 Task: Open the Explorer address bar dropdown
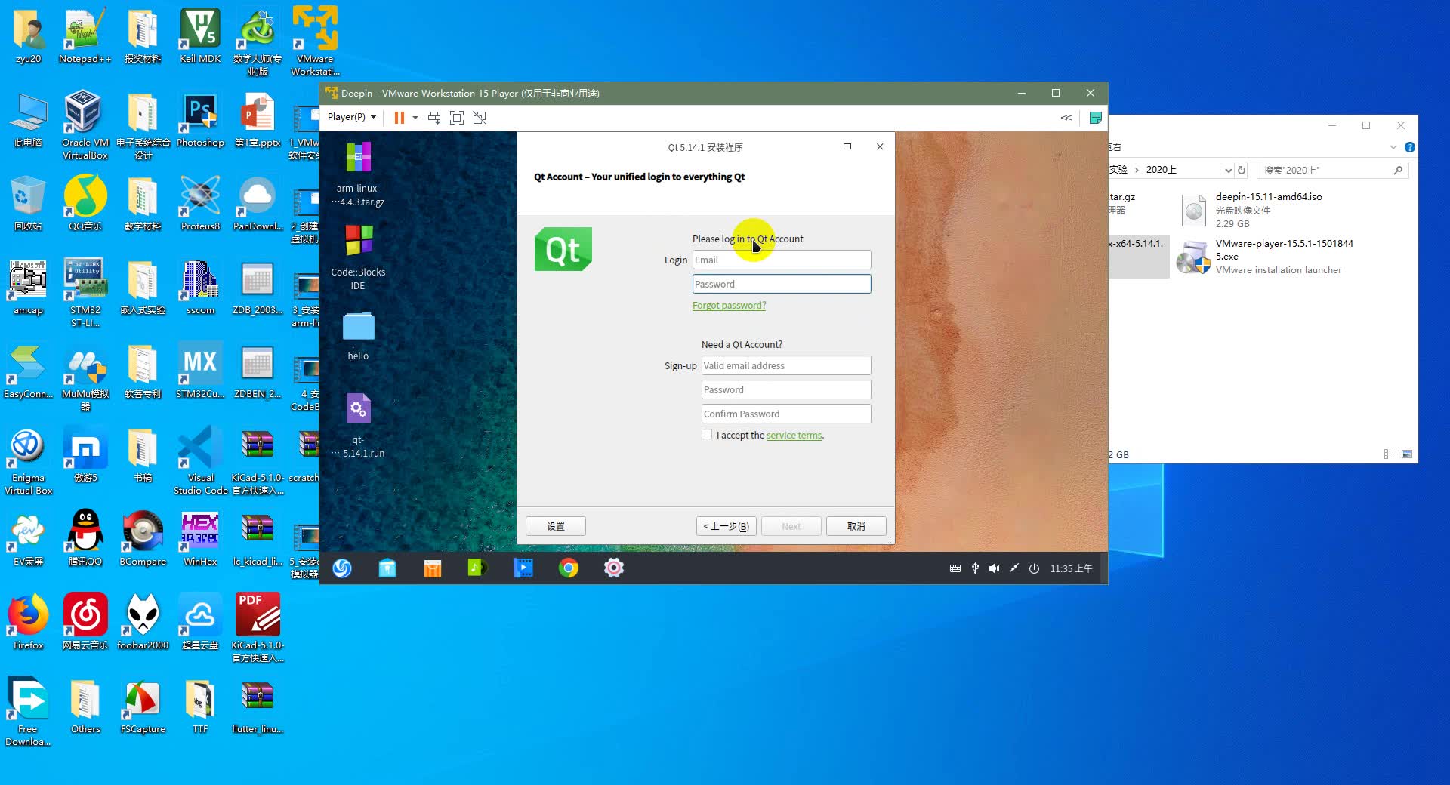1229,170
